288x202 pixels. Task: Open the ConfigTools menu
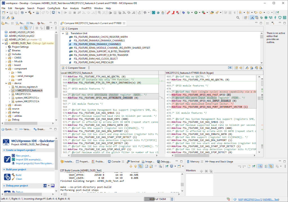coord(53,8)
